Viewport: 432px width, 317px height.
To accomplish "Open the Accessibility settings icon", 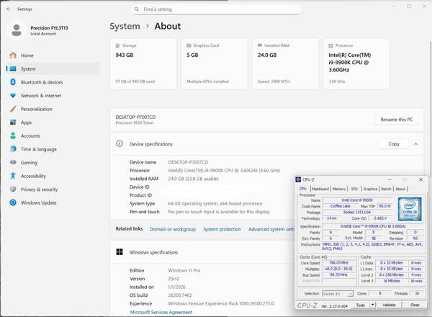I will (13, 176).
